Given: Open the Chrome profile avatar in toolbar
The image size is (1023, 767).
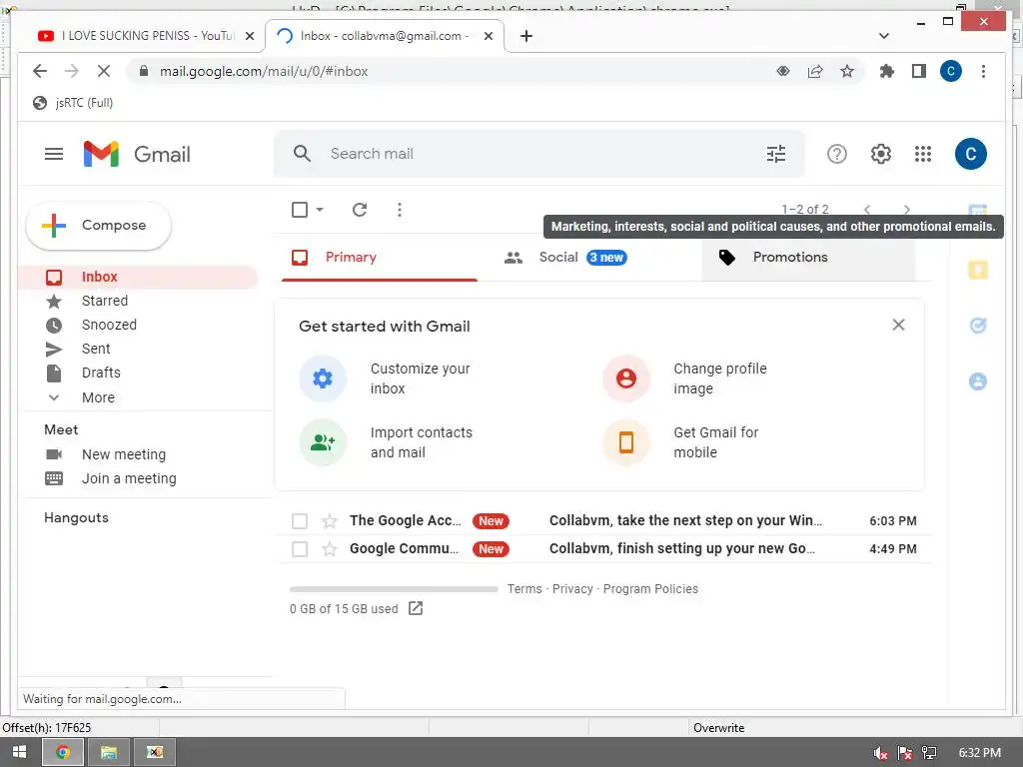Looking at the screenshot, I should click(951, 71).
